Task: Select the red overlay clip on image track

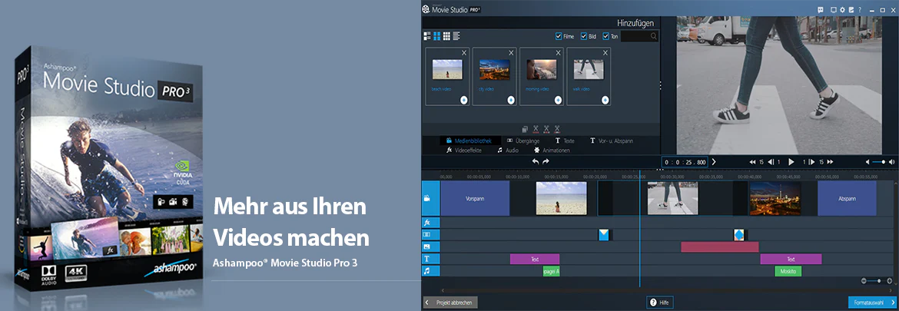Action: pos(719,246)
